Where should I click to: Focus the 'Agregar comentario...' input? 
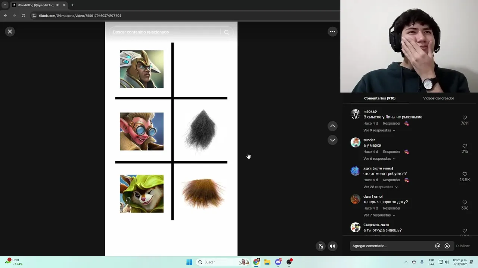[392, 246]
